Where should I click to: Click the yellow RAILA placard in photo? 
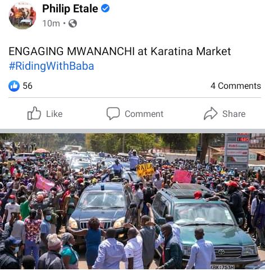(145, 170)
